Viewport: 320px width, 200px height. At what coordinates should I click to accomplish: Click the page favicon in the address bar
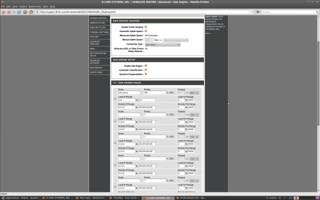coord(37,12)
